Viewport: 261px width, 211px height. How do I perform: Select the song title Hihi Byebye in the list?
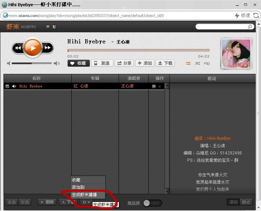31,86
